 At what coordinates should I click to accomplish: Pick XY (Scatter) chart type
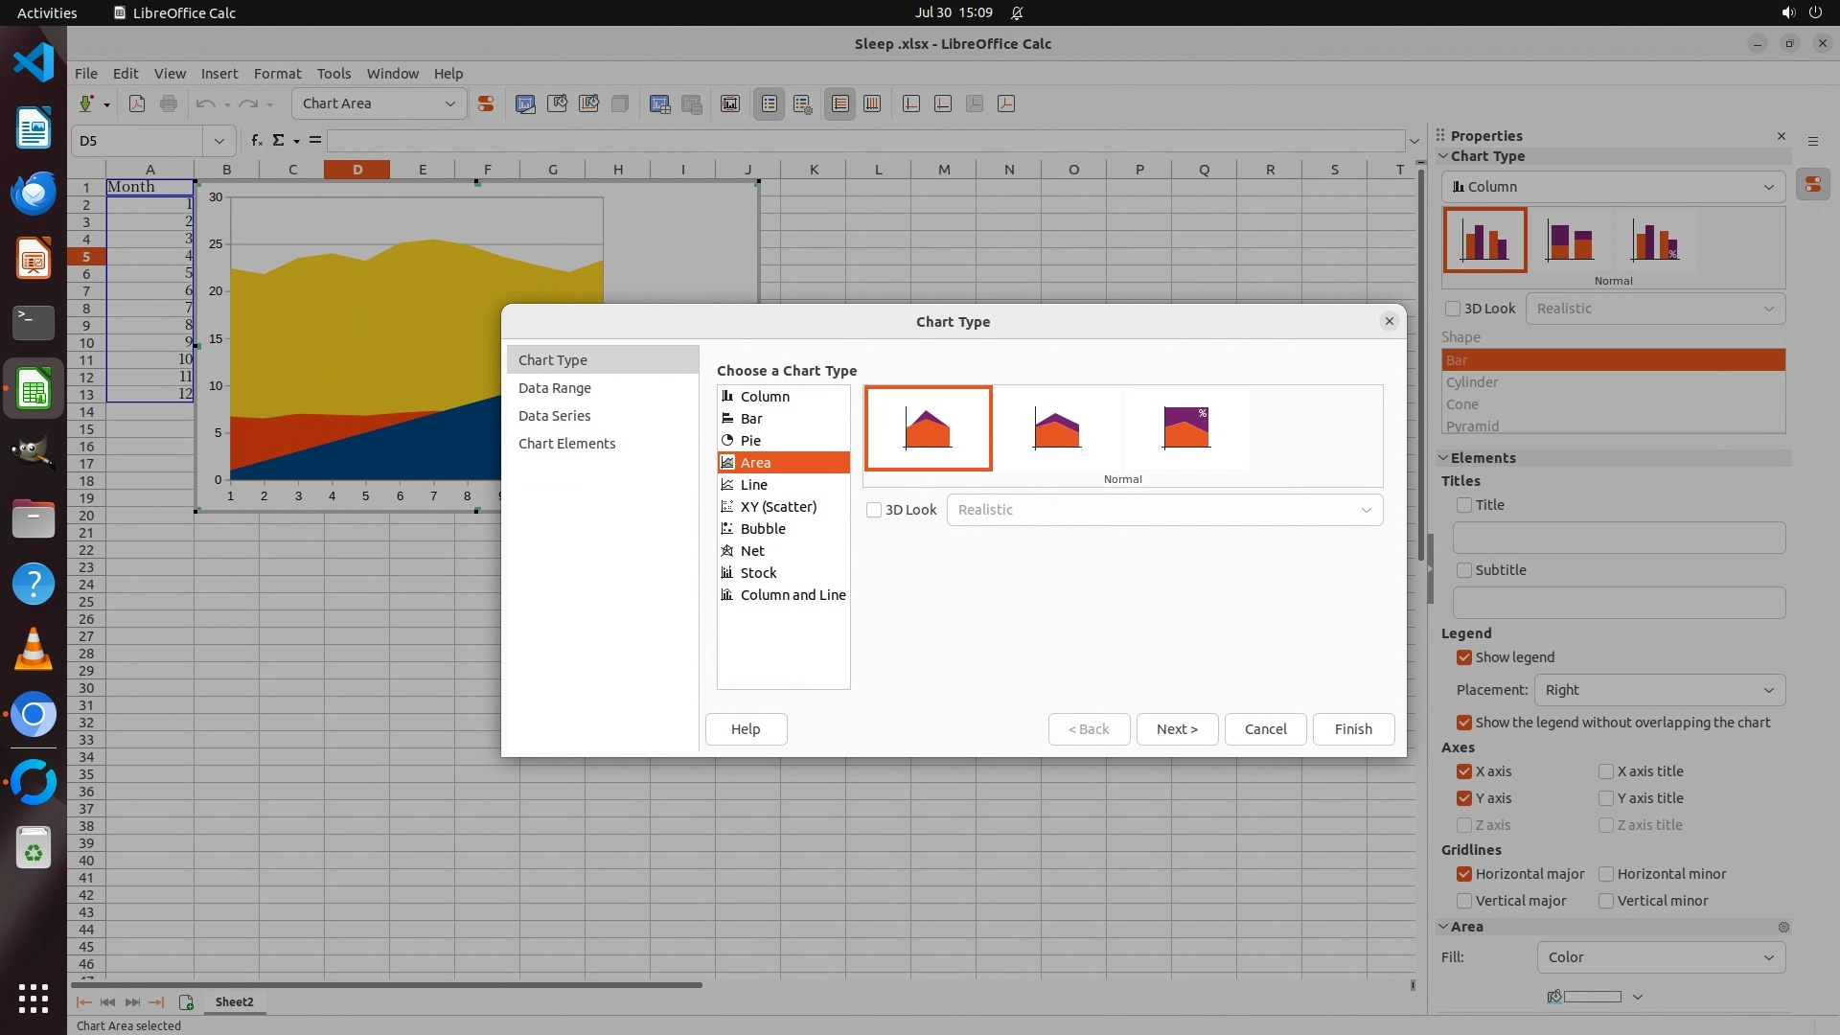tap(778, 507)
